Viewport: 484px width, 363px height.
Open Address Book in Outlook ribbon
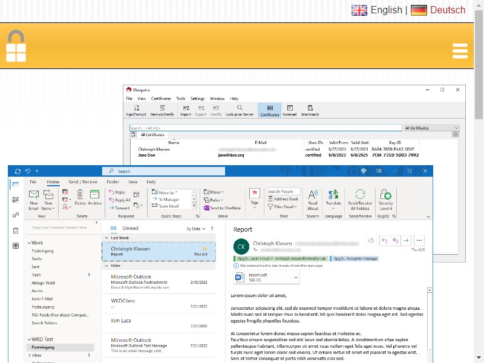tap(283, 199)
